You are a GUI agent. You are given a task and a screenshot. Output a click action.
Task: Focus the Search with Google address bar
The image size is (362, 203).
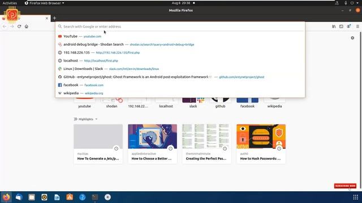tap(180, 27)
